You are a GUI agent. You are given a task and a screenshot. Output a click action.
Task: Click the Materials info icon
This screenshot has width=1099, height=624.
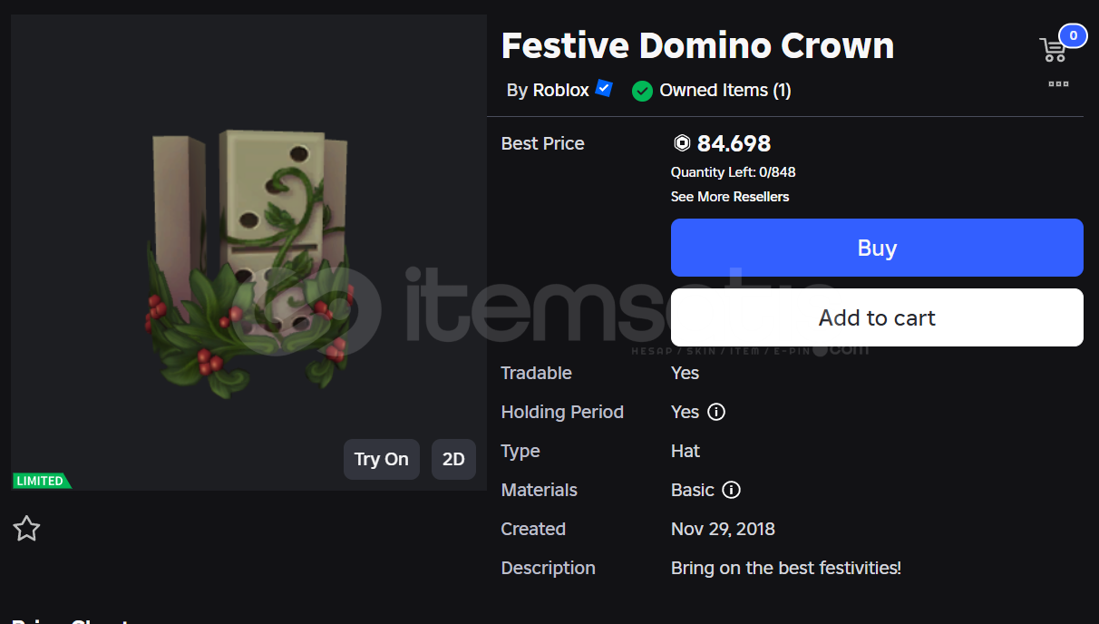coord(731,490)
